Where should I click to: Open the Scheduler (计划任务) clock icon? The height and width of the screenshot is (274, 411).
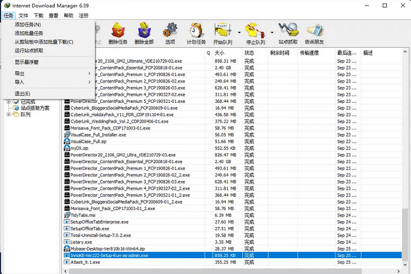pyautogui.click(x=196, y=33)
